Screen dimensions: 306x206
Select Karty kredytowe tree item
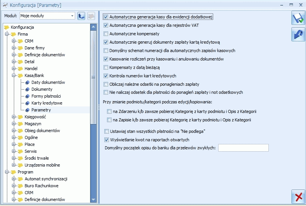pos(47,103)
